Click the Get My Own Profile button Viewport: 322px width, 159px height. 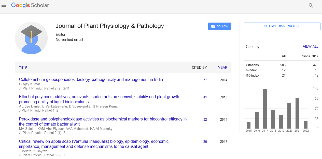coord(282,26)
